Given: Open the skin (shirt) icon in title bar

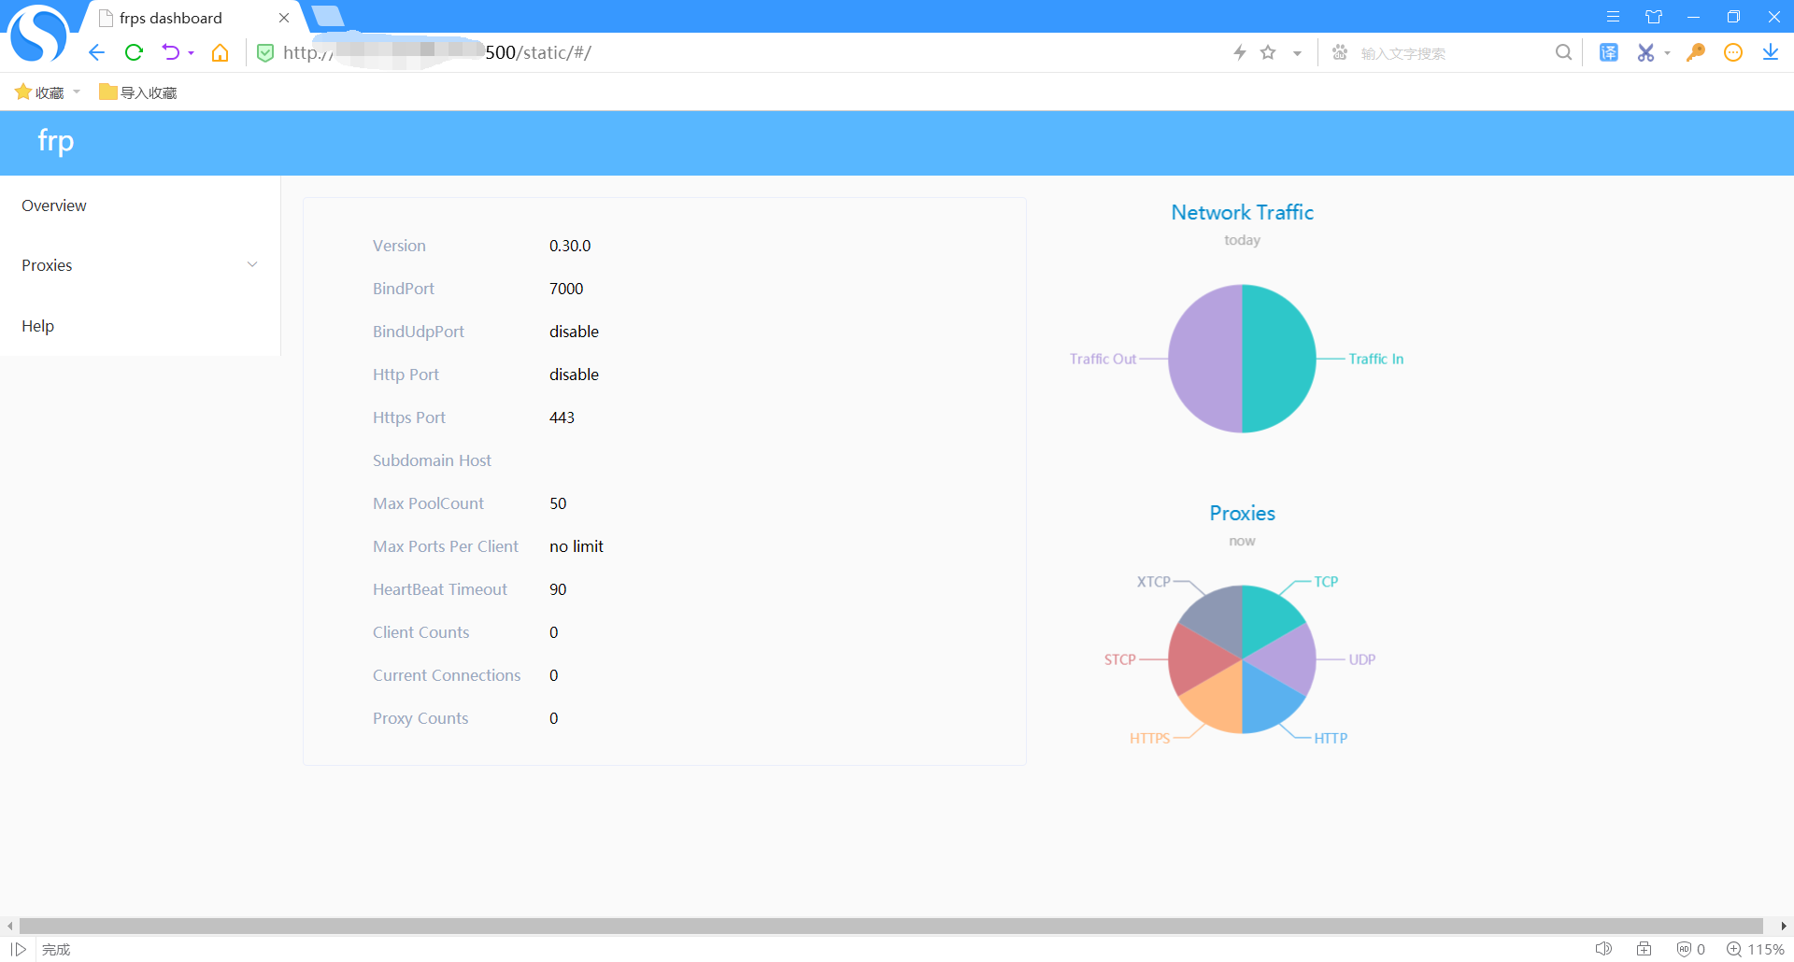Looking at the screenshot, I should (1654, 17).
